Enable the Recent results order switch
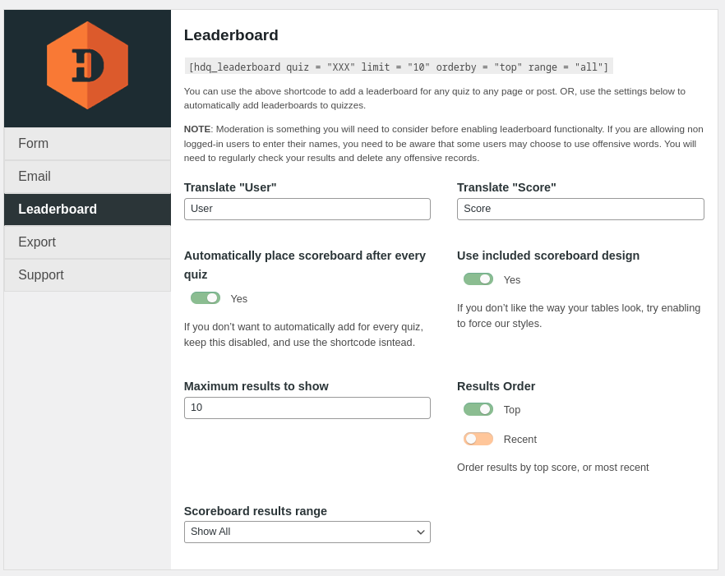Image resolution: width=725 pixels, height=576 pixels. click(x=478, y=439)
